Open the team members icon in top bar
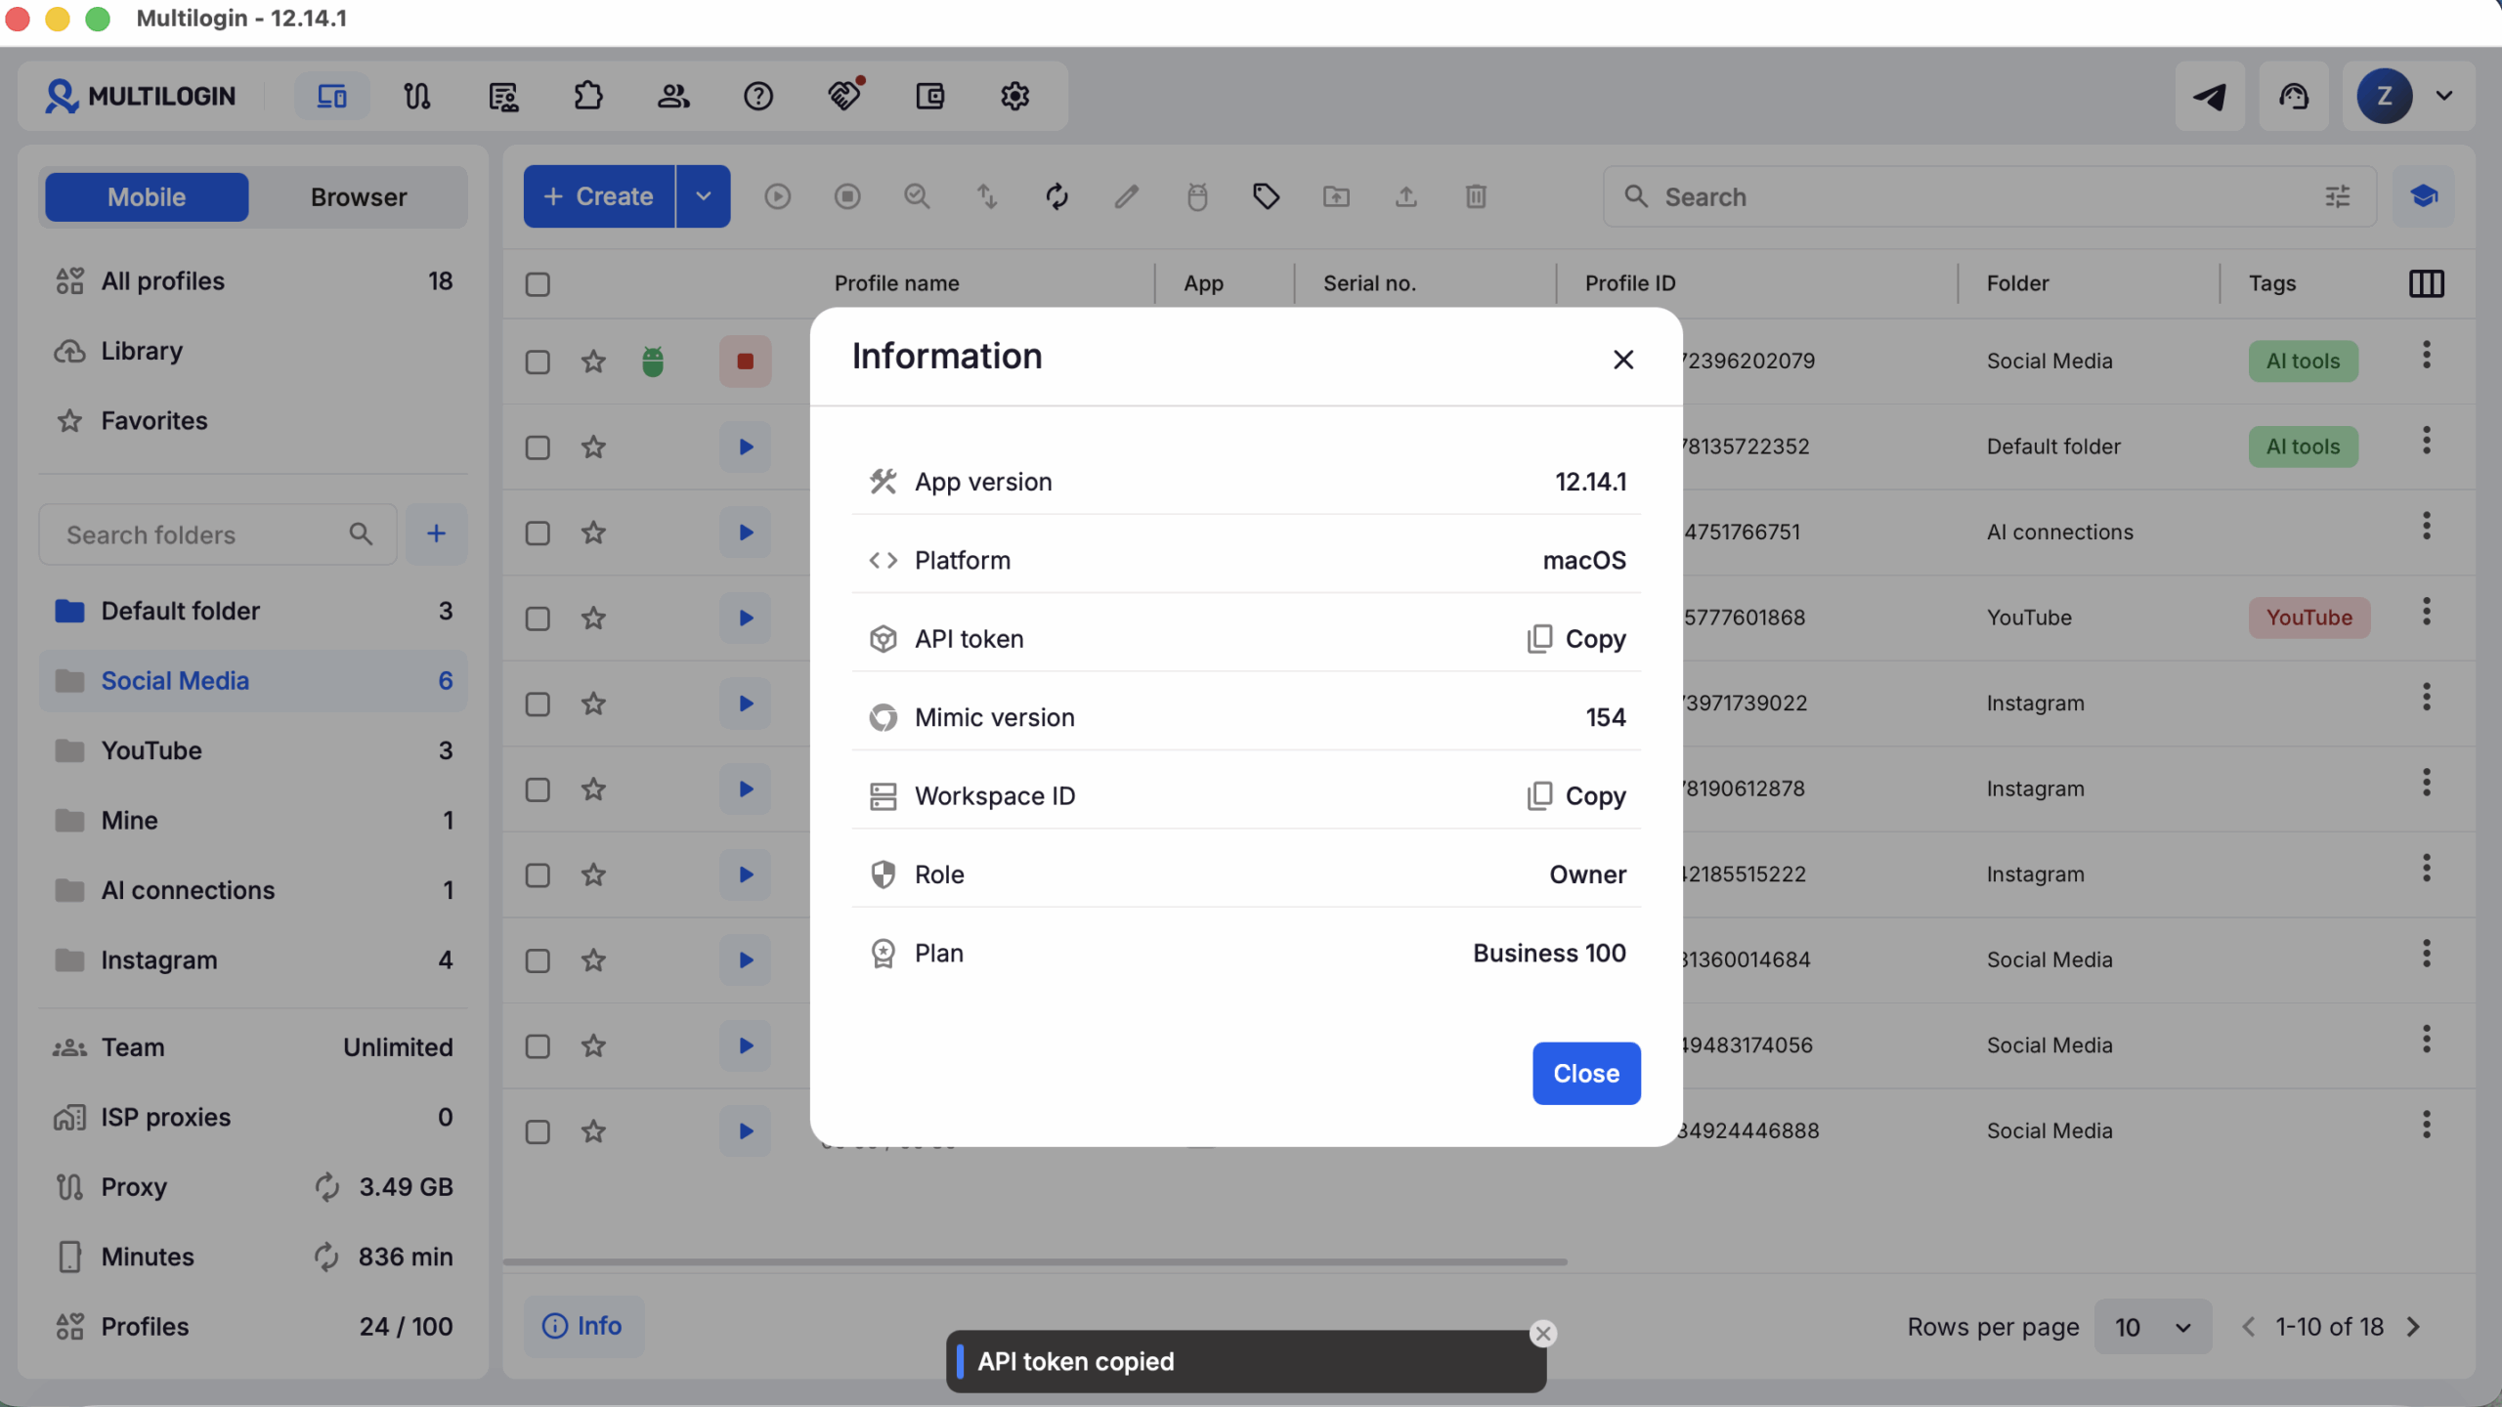The image size is (2502, 1407). (x=673, y=96)
